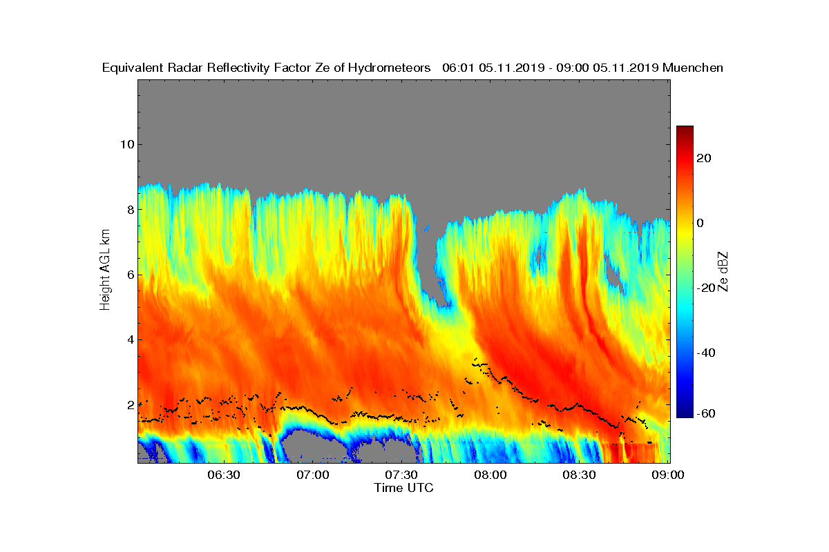Click the colorbar value 20
Image resolution: width=829 pixels, height=552 pixels.
(x=705, y=158)
